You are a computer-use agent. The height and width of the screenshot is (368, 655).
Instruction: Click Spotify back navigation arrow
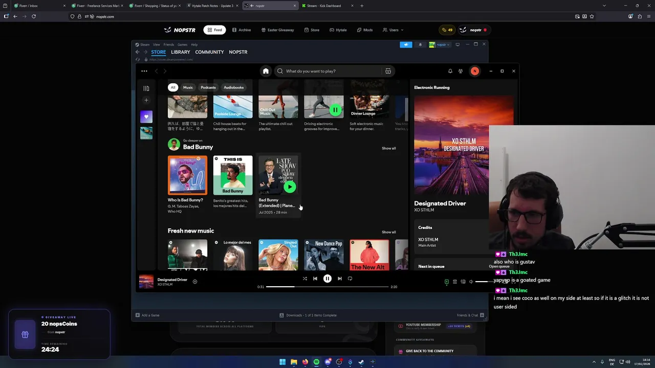coord(157,71)
